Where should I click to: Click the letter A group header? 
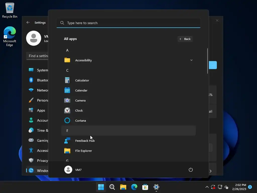click(x=128, y=50)
